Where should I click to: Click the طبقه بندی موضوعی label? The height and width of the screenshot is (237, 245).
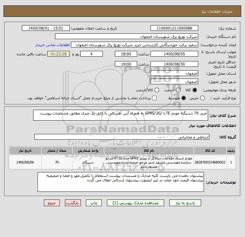coord(219,90)
